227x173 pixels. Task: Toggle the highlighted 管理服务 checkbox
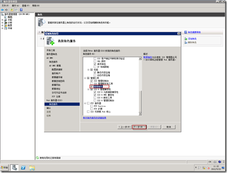point(91,86)
